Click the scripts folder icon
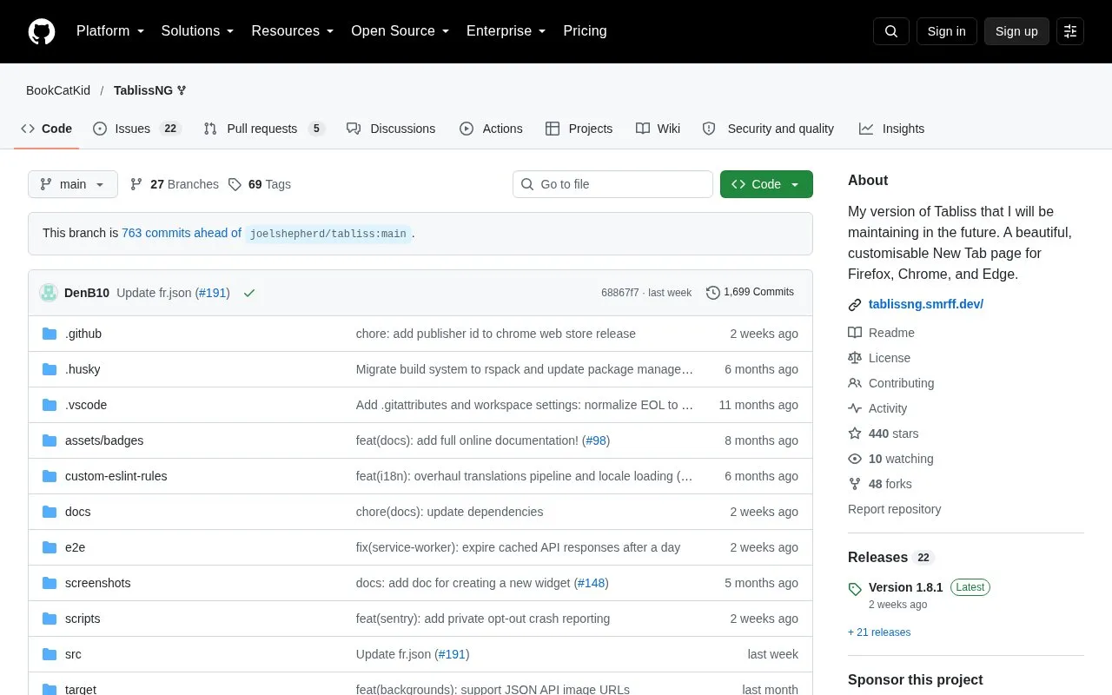The width and height of the screenshot is (1112, 695). (50, 619)
